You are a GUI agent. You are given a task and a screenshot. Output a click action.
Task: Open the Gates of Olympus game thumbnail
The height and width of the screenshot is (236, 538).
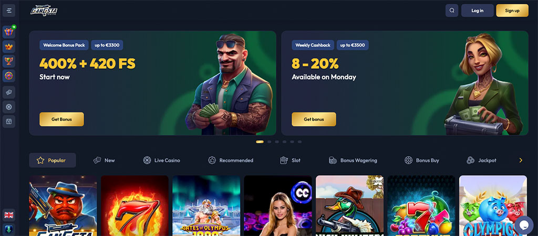point(206,206)
